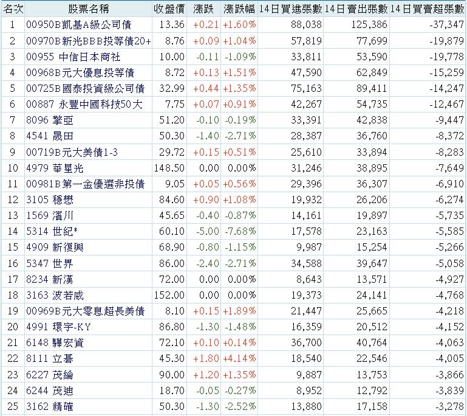The width and height of the screenshot is (467, 416).
Task: Open stock 1569 濱川
Action: point(50,216)
